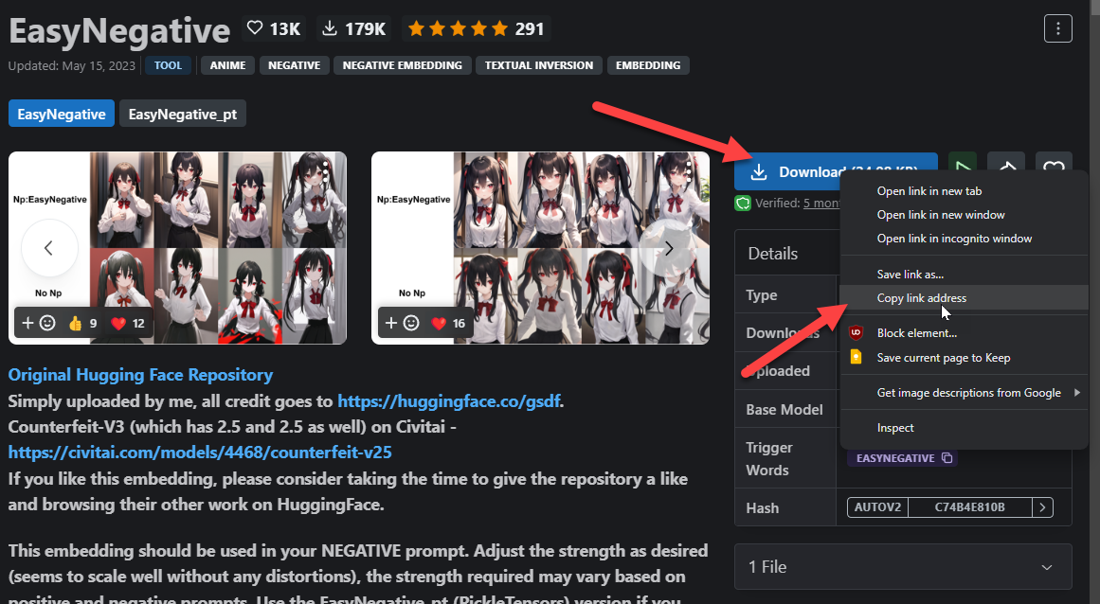
Task: Go to the previous image with the left chevron
Action: pos(49,248)
